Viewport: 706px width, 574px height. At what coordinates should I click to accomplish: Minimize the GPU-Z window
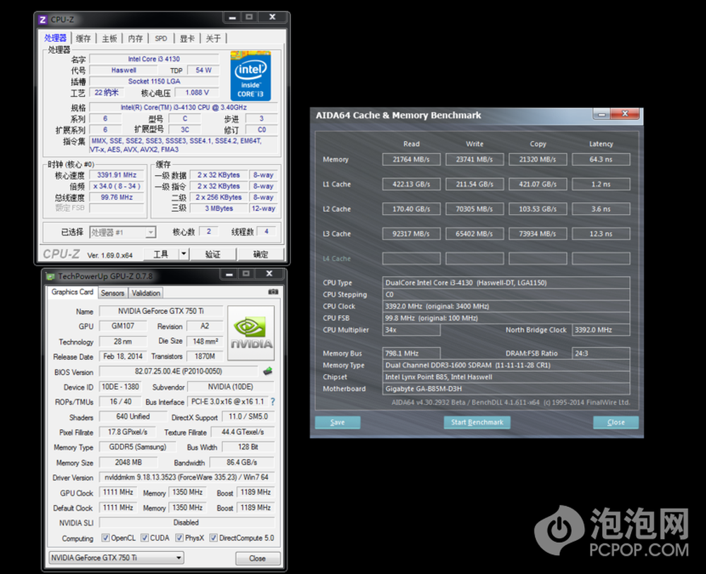[229, 274]
